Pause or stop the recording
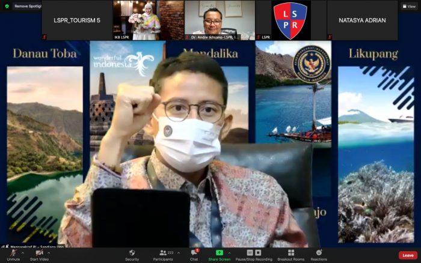Screen dimensions: 421x263 (255, 255)
